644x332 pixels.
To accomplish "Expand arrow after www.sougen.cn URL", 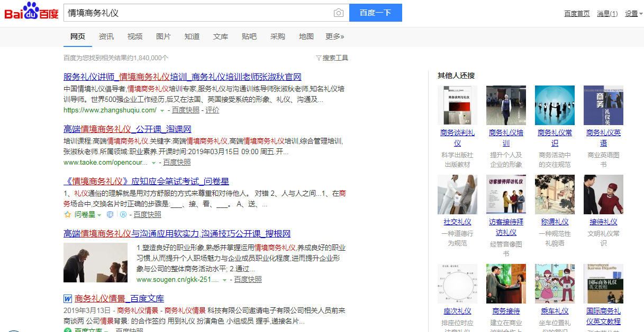I will coord(225,280).
